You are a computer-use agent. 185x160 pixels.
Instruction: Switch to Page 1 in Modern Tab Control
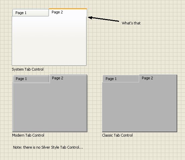tap(31, 79)
